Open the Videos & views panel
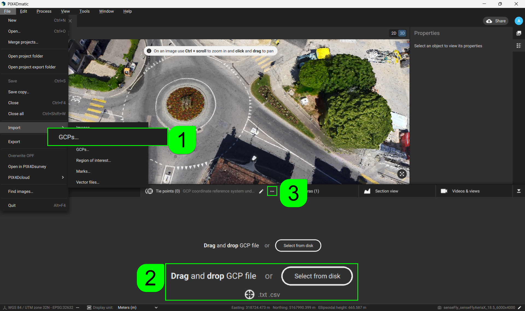Viewport: 525px width, 311px height. click(x=465, y=191)
